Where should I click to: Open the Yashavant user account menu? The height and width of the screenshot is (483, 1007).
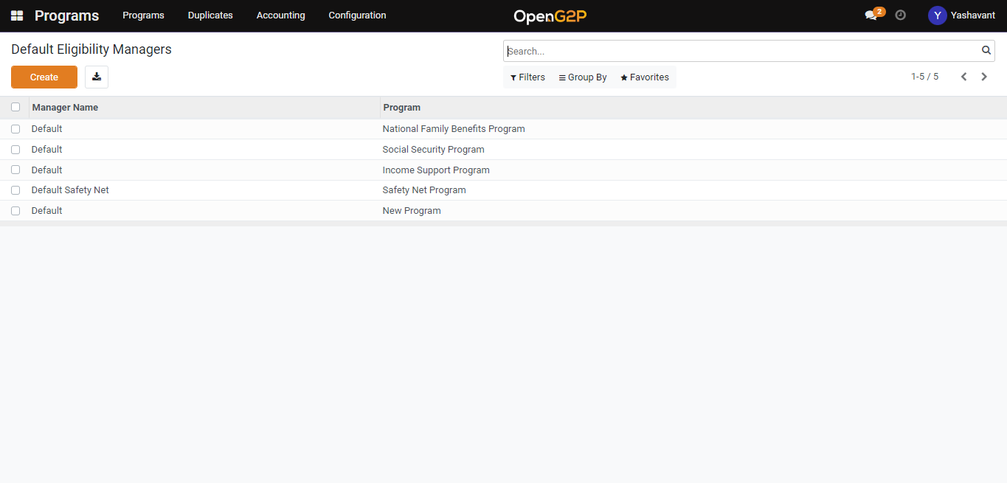(x=961, y=15)
